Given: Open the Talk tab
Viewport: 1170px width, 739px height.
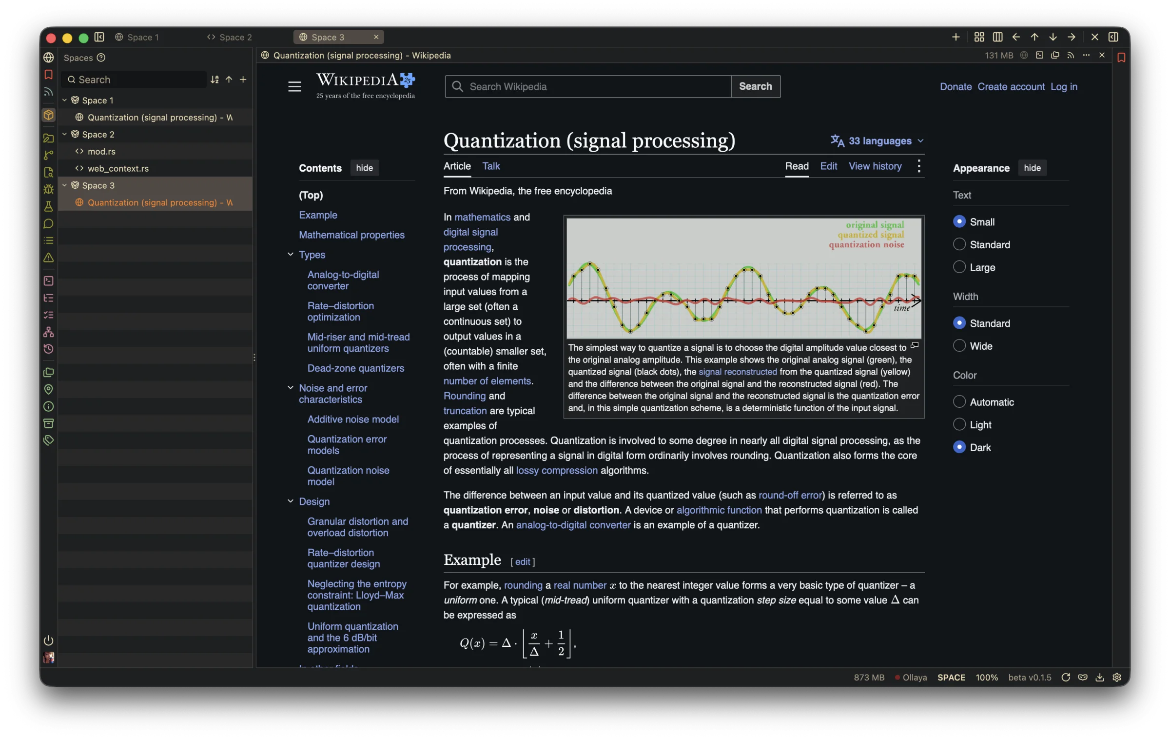Looking at the screenshot, I should click(x=491, y=166).
